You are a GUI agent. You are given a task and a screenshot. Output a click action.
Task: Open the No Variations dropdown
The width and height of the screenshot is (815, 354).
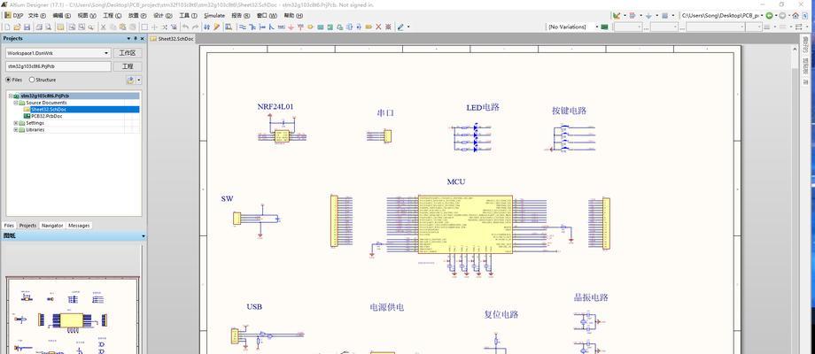[597, 27]
